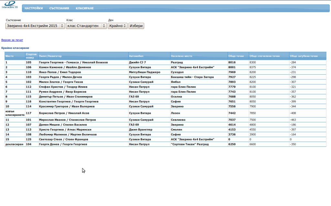
Task: Click the Interactive 3G logo
Action: [x=10, y=5]
